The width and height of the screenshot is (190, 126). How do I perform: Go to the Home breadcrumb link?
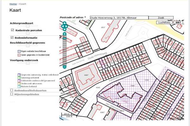point(13,4)
